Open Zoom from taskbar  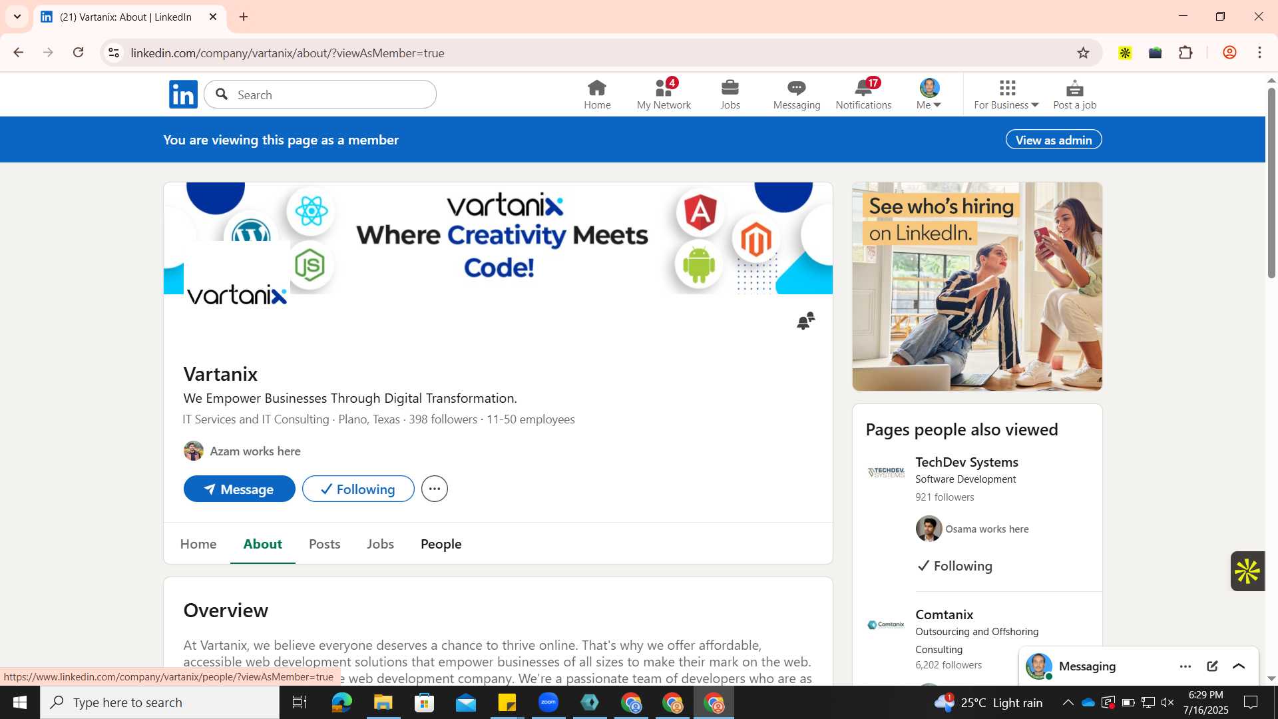548,702
